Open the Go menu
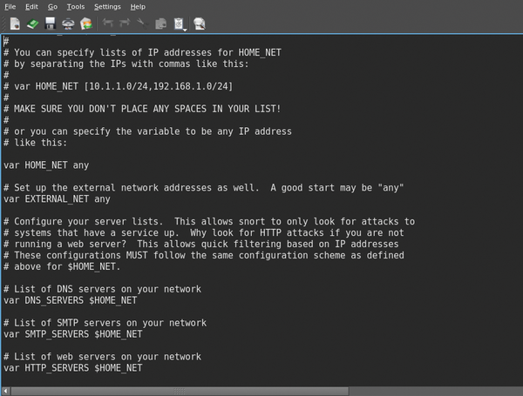The width and height of the screenshot is (523, 396). [x=52, y=7]
